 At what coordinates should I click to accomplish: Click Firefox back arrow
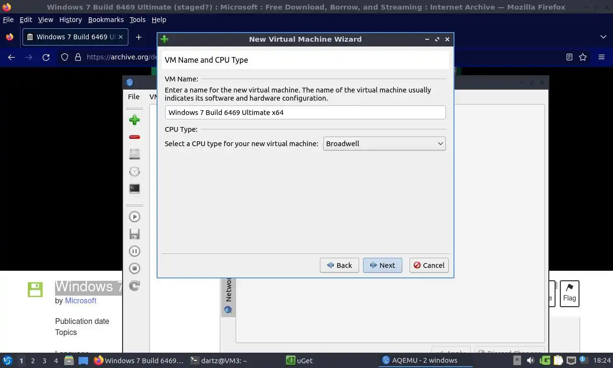coord(11,57)
